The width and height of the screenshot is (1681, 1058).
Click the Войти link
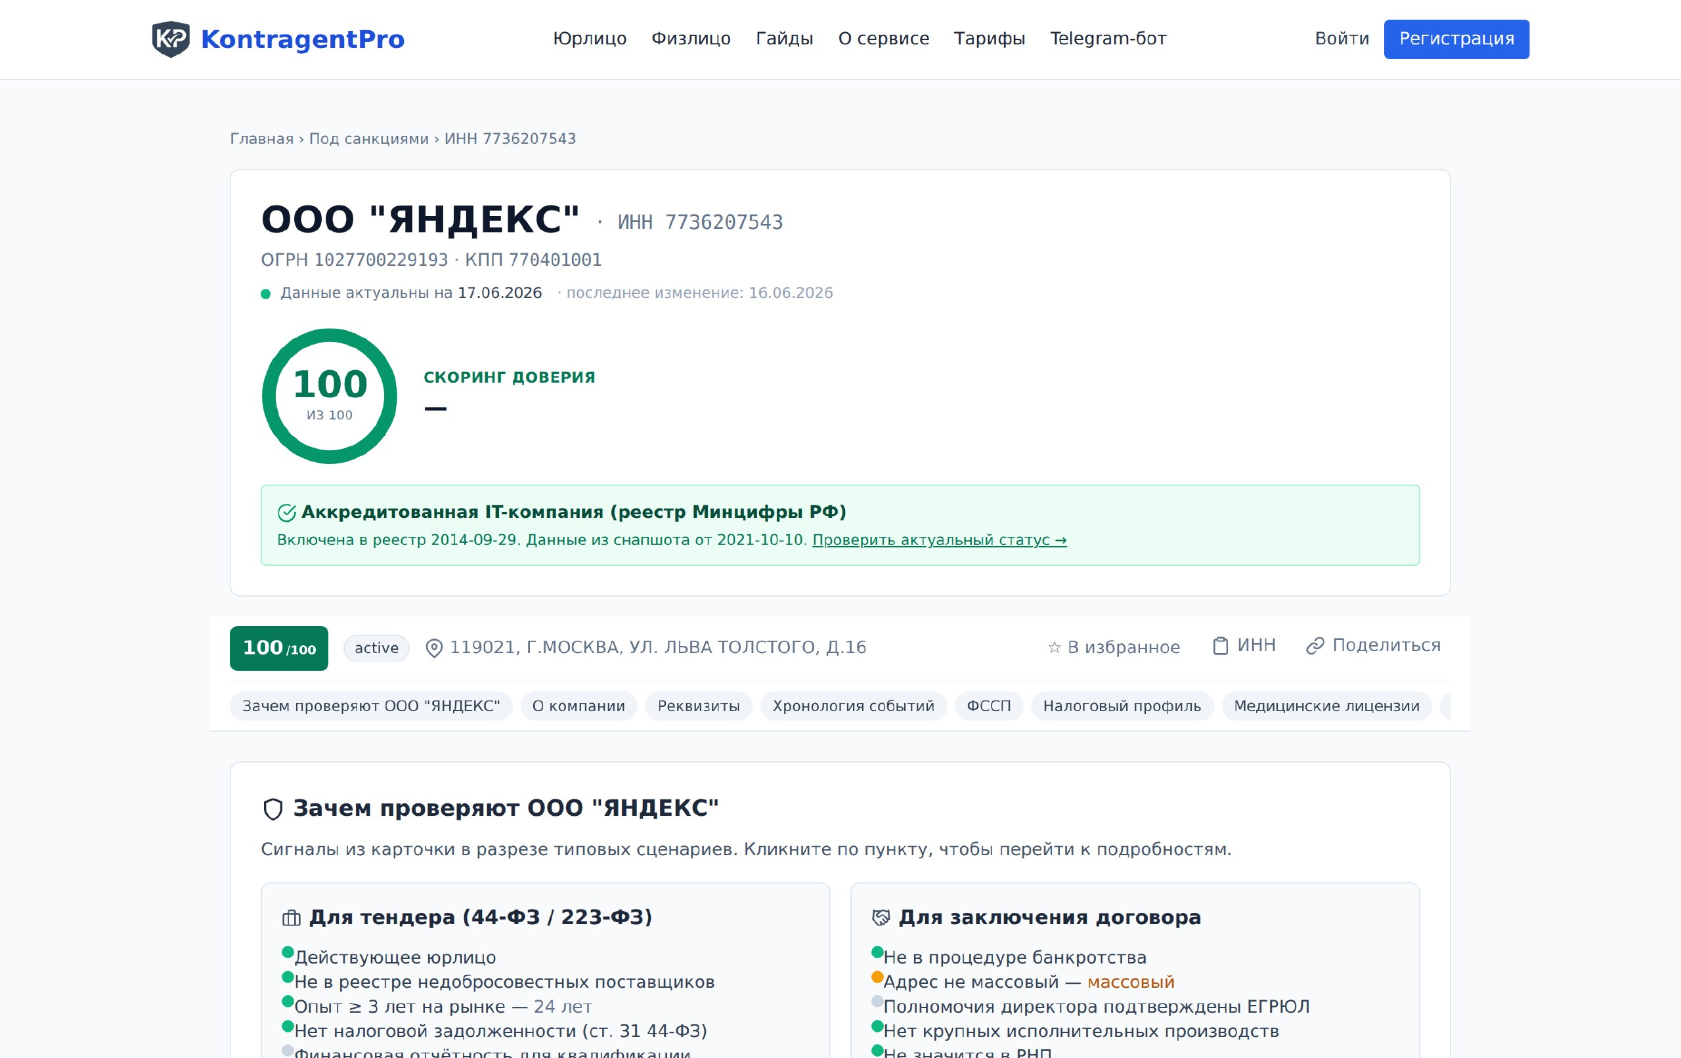1342,38
